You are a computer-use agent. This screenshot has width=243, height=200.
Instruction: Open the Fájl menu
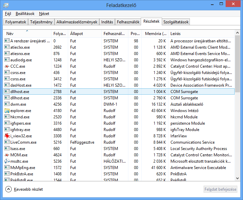(8, 14)
